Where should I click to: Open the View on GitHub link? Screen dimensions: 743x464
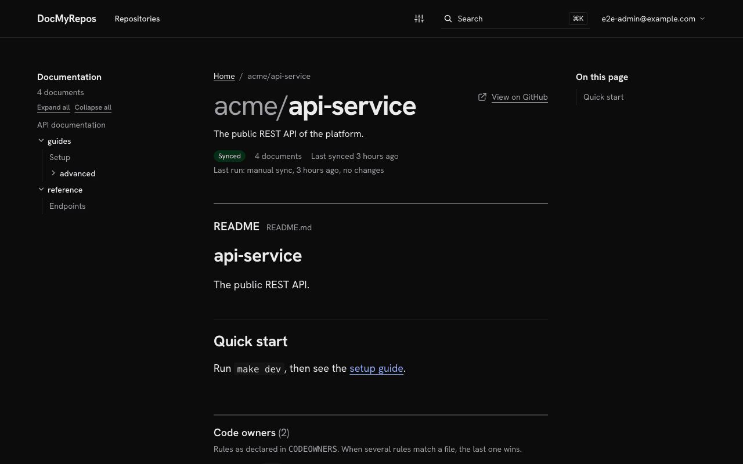(520, 97)
